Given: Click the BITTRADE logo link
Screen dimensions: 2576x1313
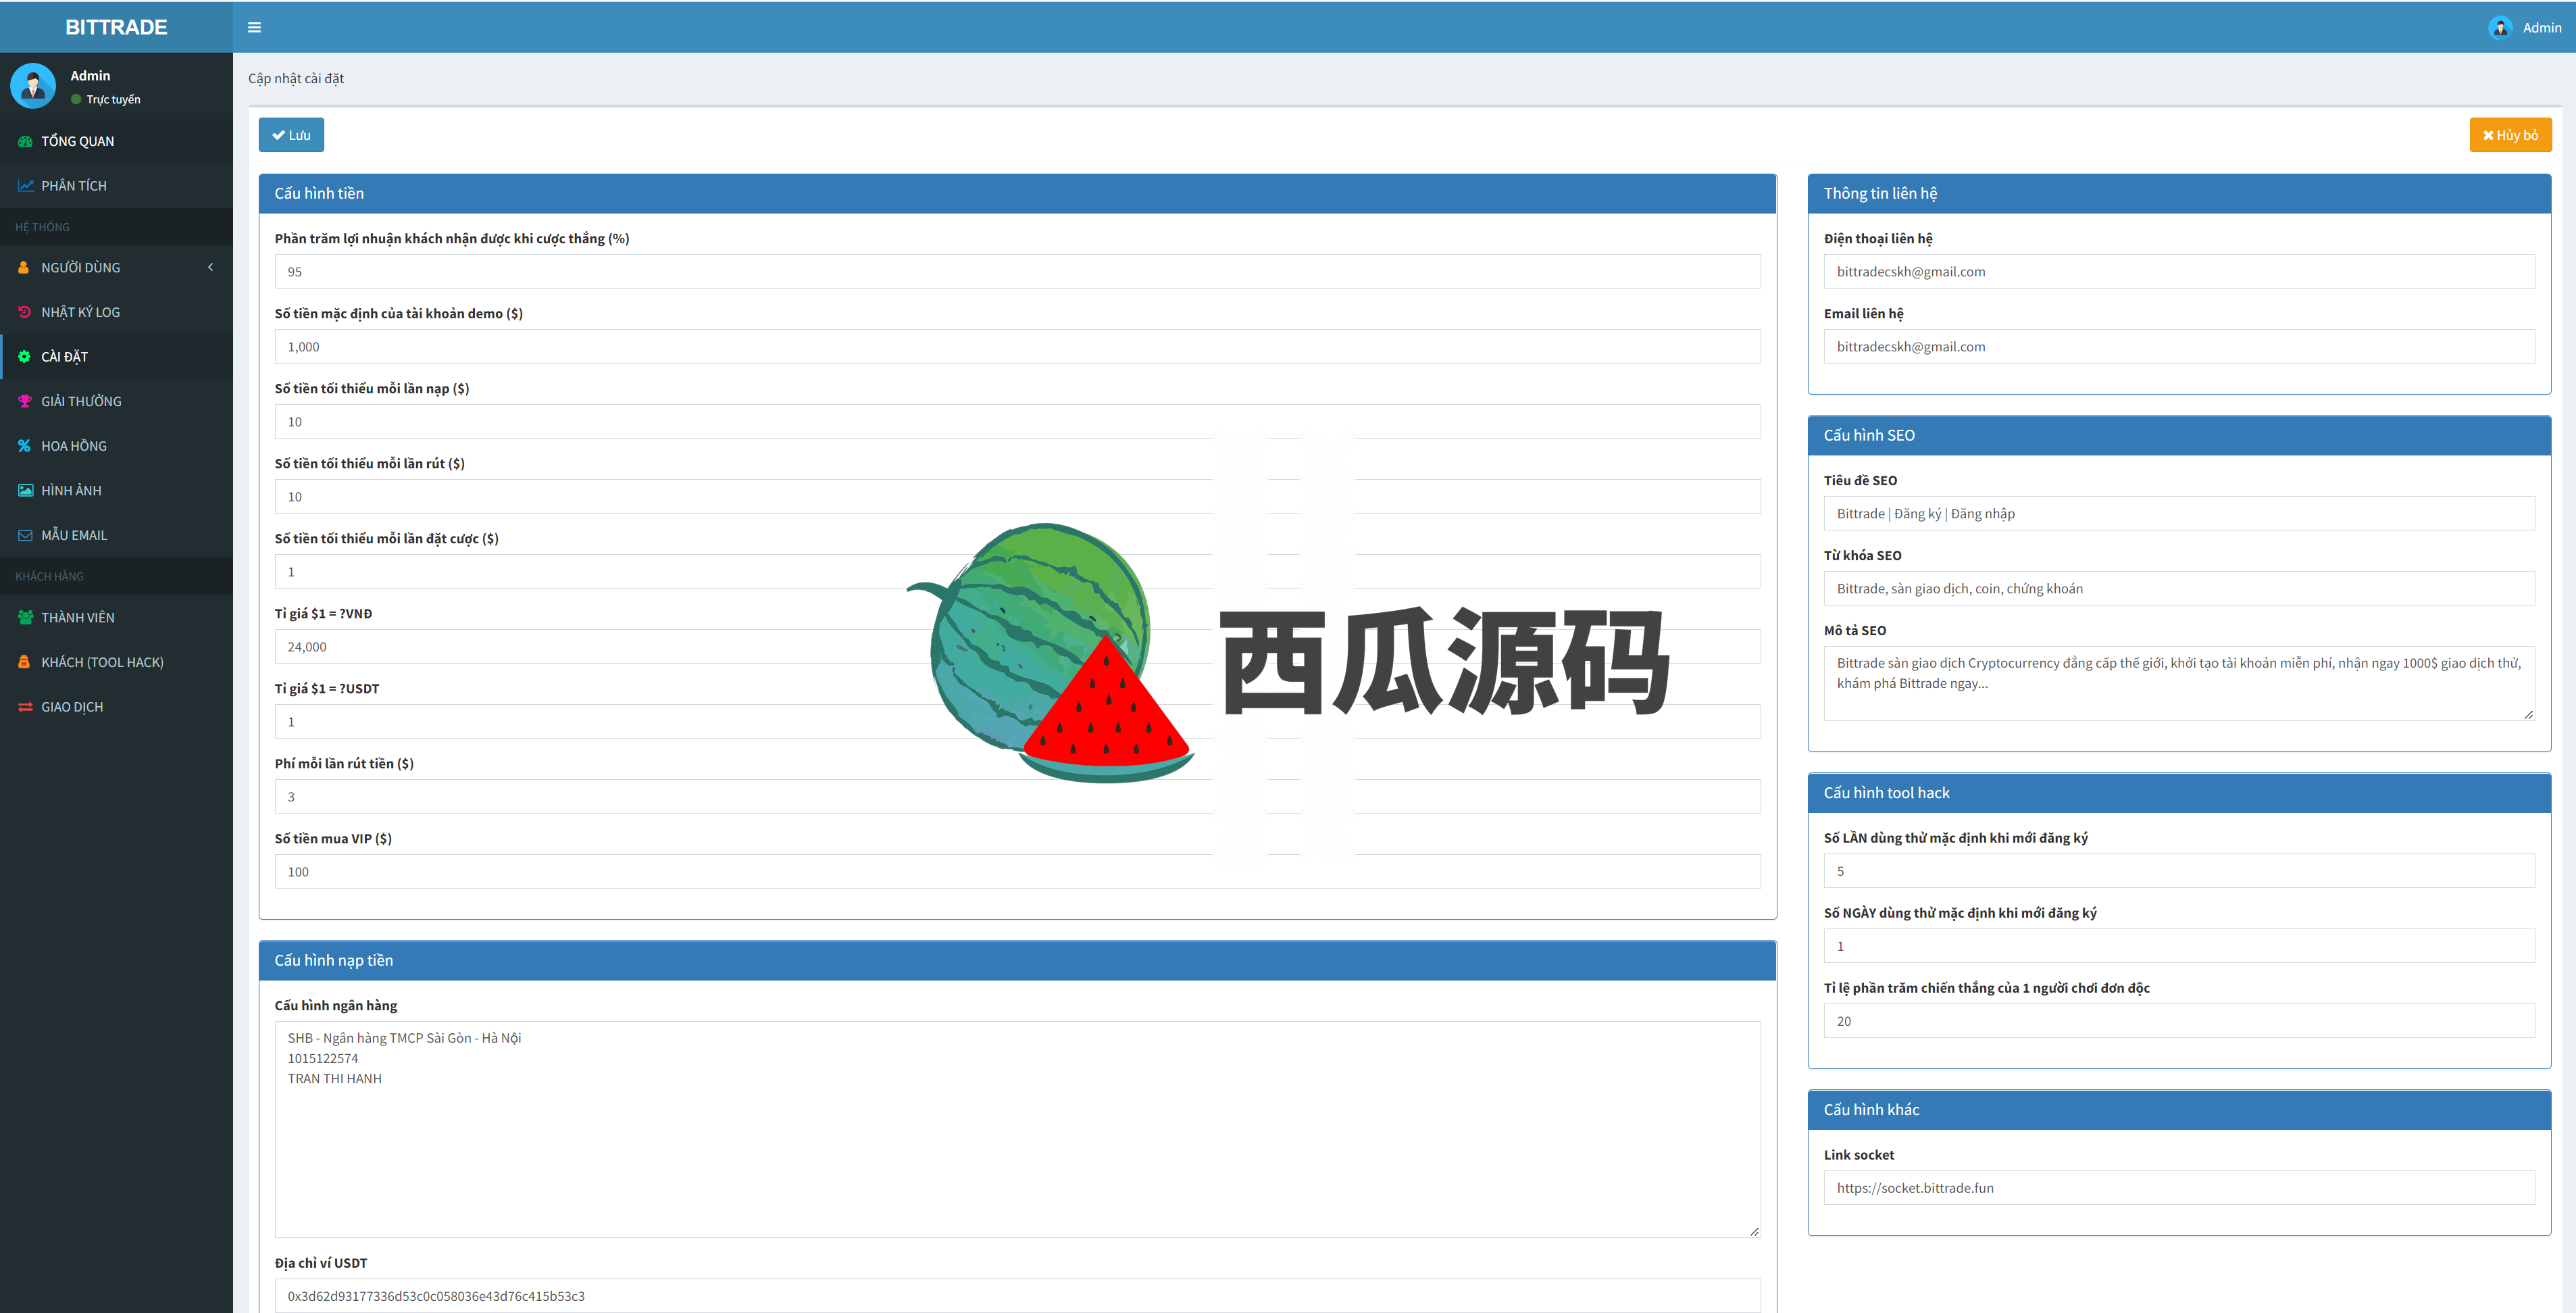Looking at the screenshot, I should tap(116, 27).
